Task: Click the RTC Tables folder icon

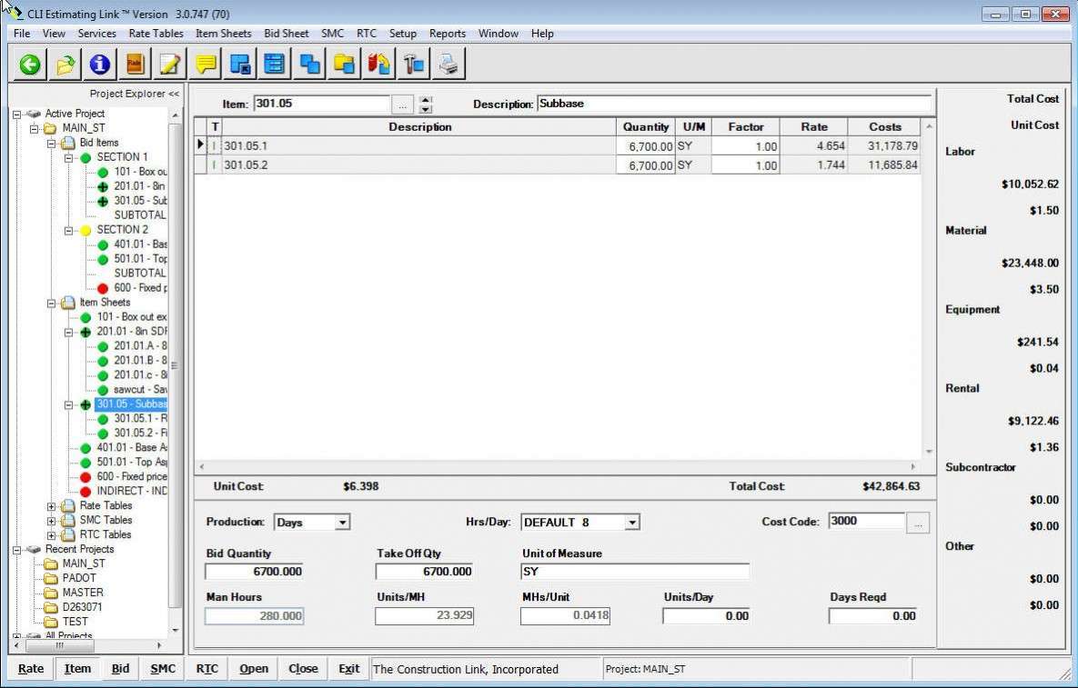Action: coord(68,535)
